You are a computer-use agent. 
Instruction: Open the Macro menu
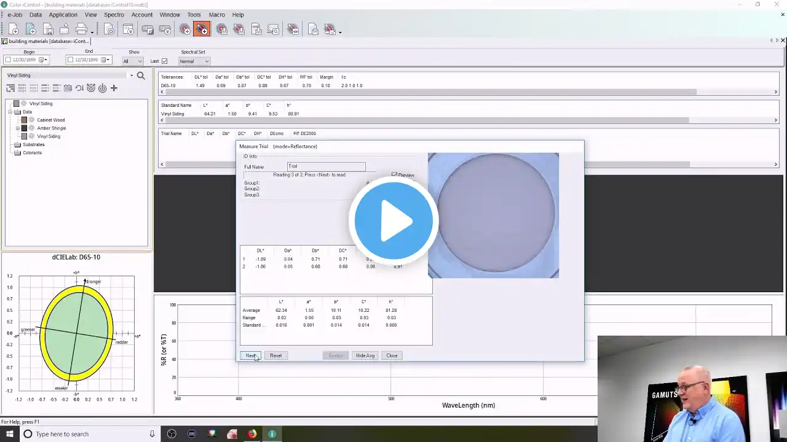(x=216, y=15)
